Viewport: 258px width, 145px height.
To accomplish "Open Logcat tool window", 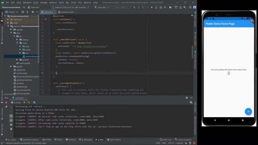I will 11,140.
